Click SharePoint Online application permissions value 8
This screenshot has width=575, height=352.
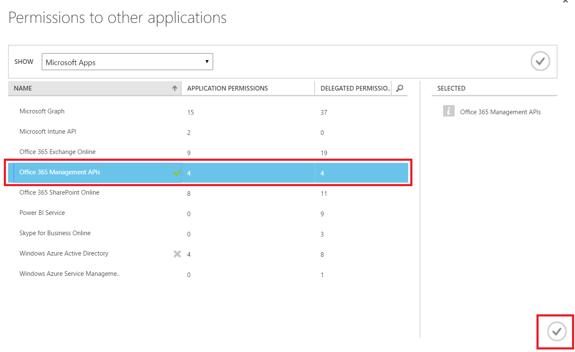tap(189, 194)
